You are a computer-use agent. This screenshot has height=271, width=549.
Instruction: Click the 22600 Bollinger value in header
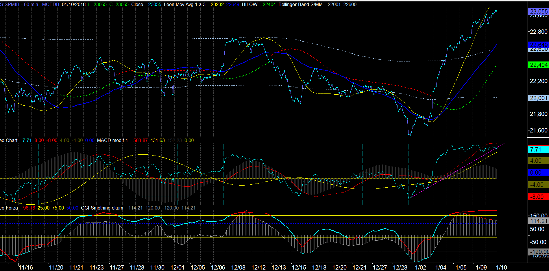coord(350,4)
